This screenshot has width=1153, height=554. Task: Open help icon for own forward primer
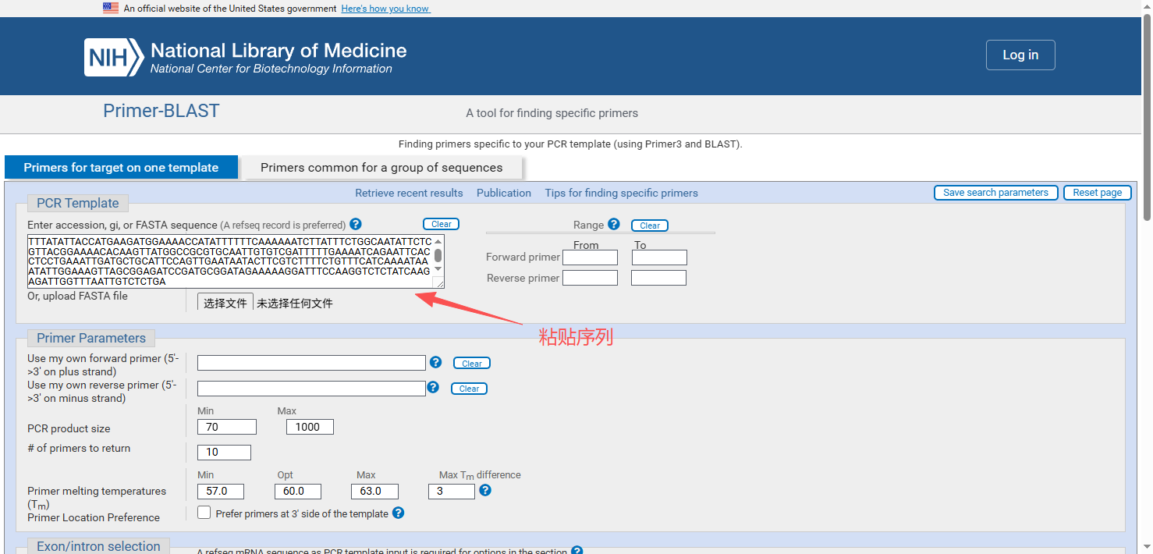click(x=436, y=362)
